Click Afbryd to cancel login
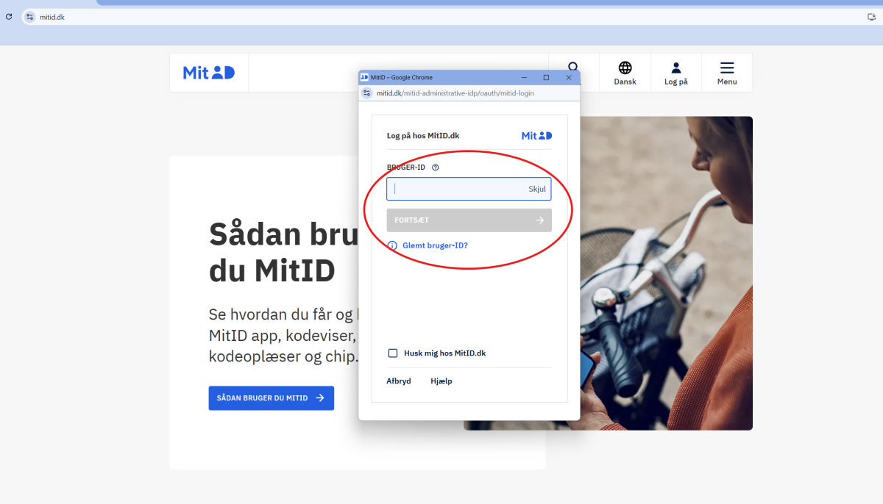883x504 pixels. click(x=399, y=381)
